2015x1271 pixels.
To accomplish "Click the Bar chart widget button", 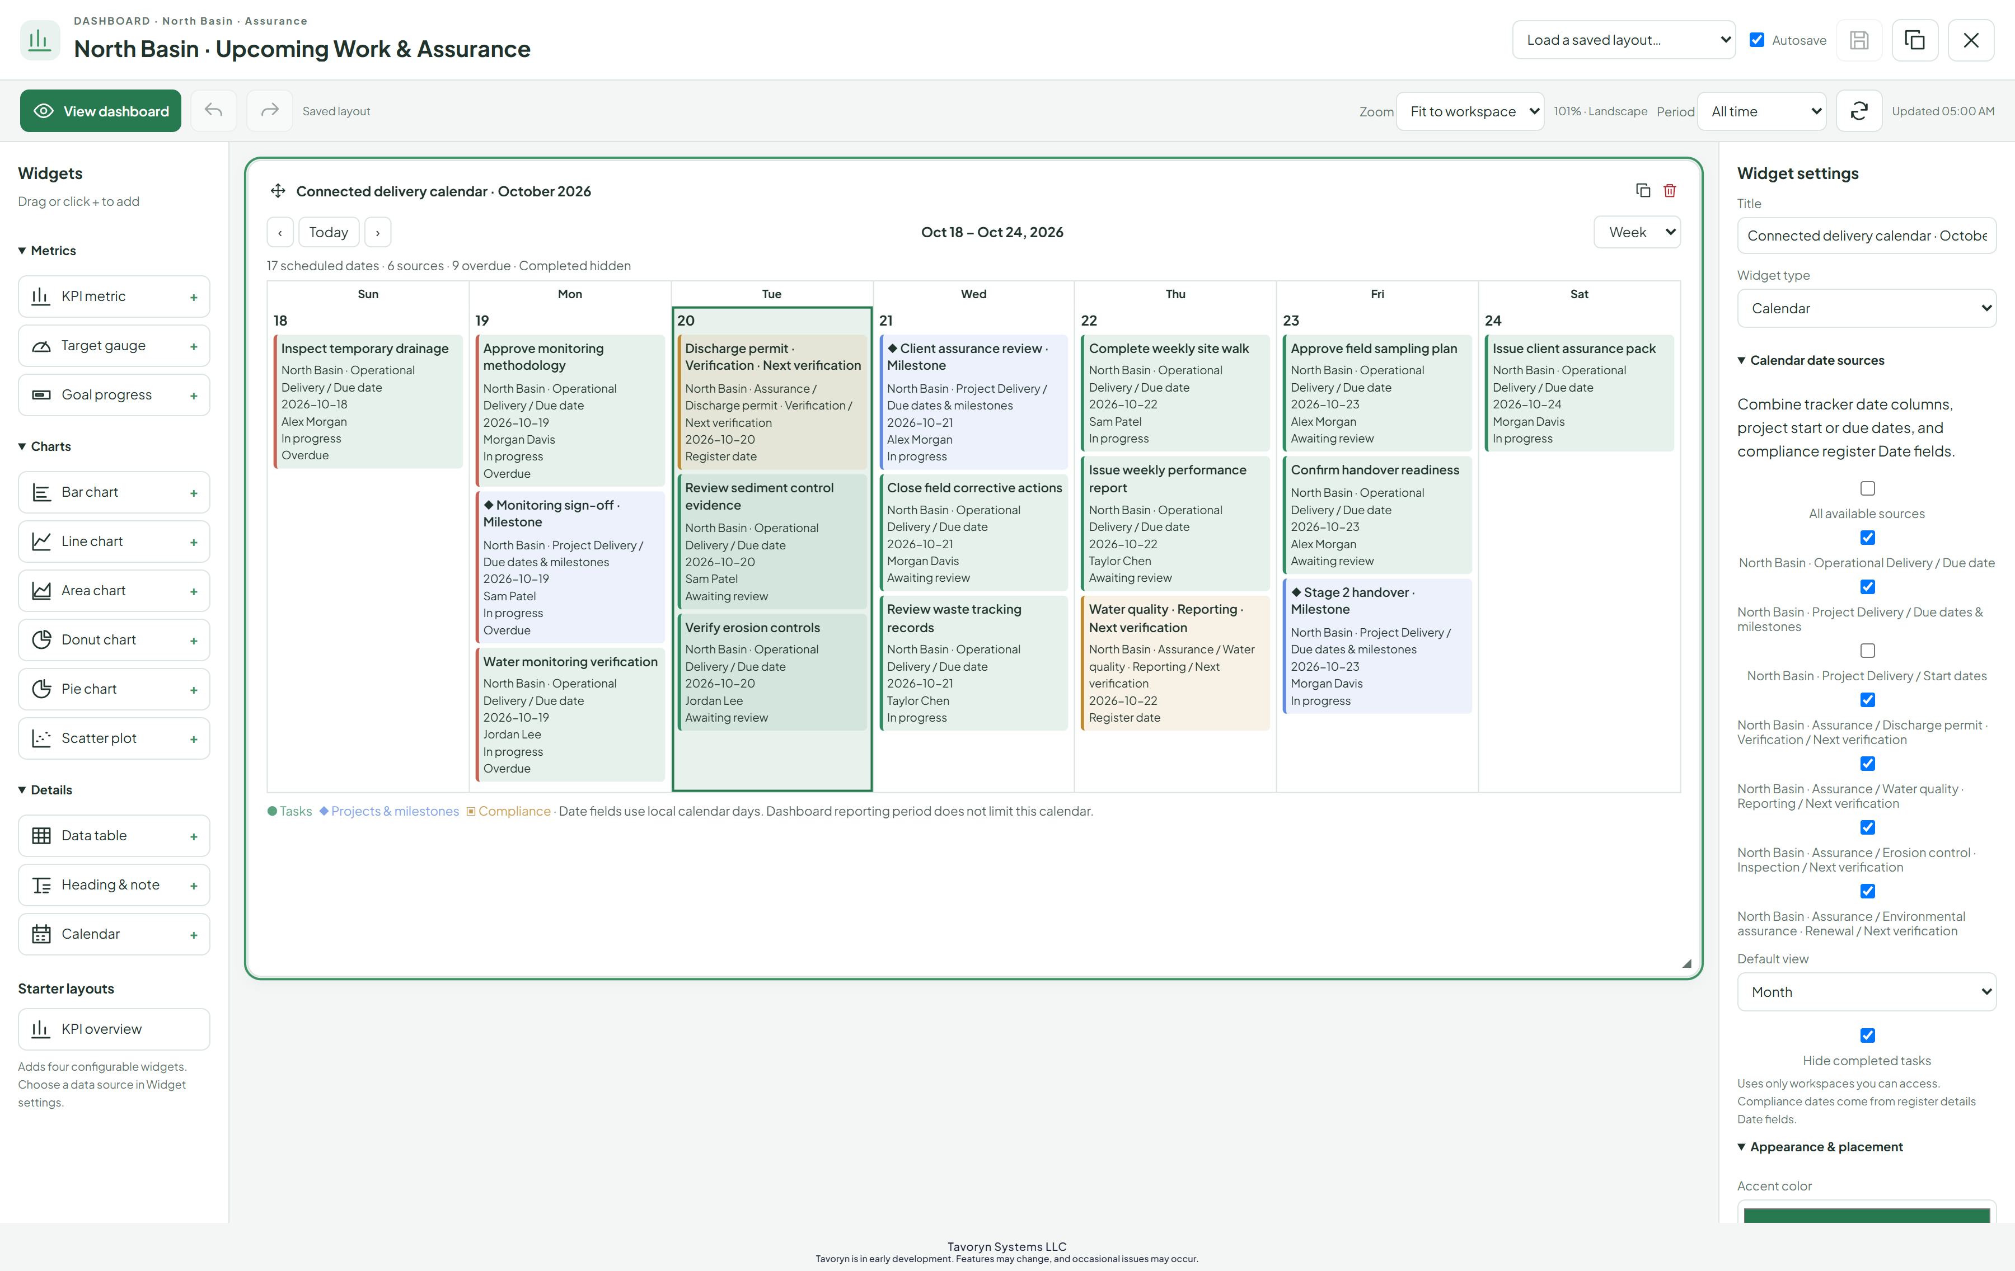I will coord(114,492).
